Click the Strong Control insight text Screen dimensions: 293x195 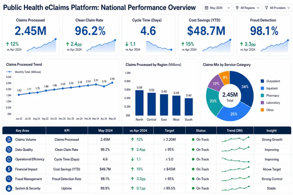tap(272, 179)
